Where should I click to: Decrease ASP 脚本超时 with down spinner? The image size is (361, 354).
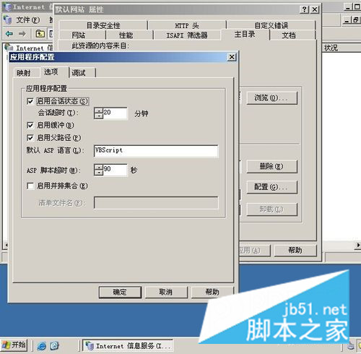pyautogui.click(x=99, y=173)
